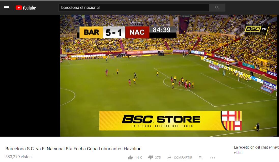Save video using add-to-playlist icon
This screenshot has width=279, height=162.
pos(201,157)
